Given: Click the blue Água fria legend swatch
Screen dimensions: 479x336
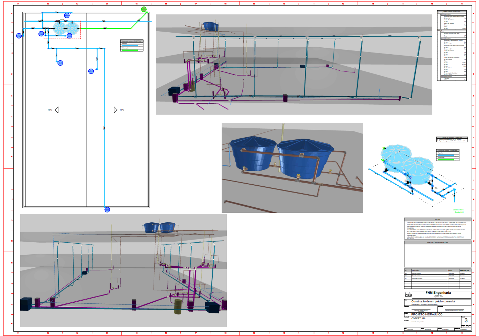Looking at the screenshot, I should (x=130, y=46).
